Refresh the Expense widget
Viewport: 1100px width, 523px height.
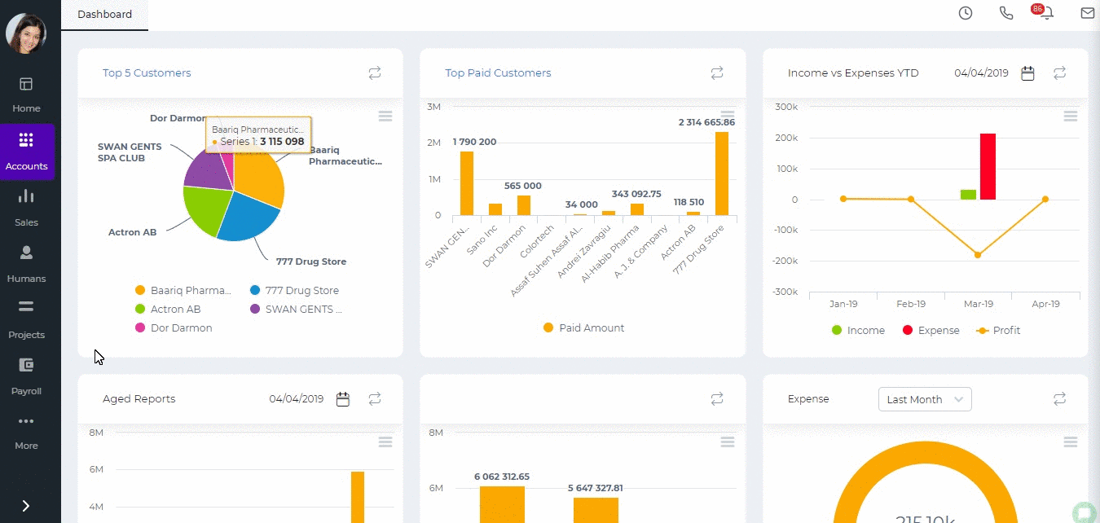click(x=1059, y=399)
